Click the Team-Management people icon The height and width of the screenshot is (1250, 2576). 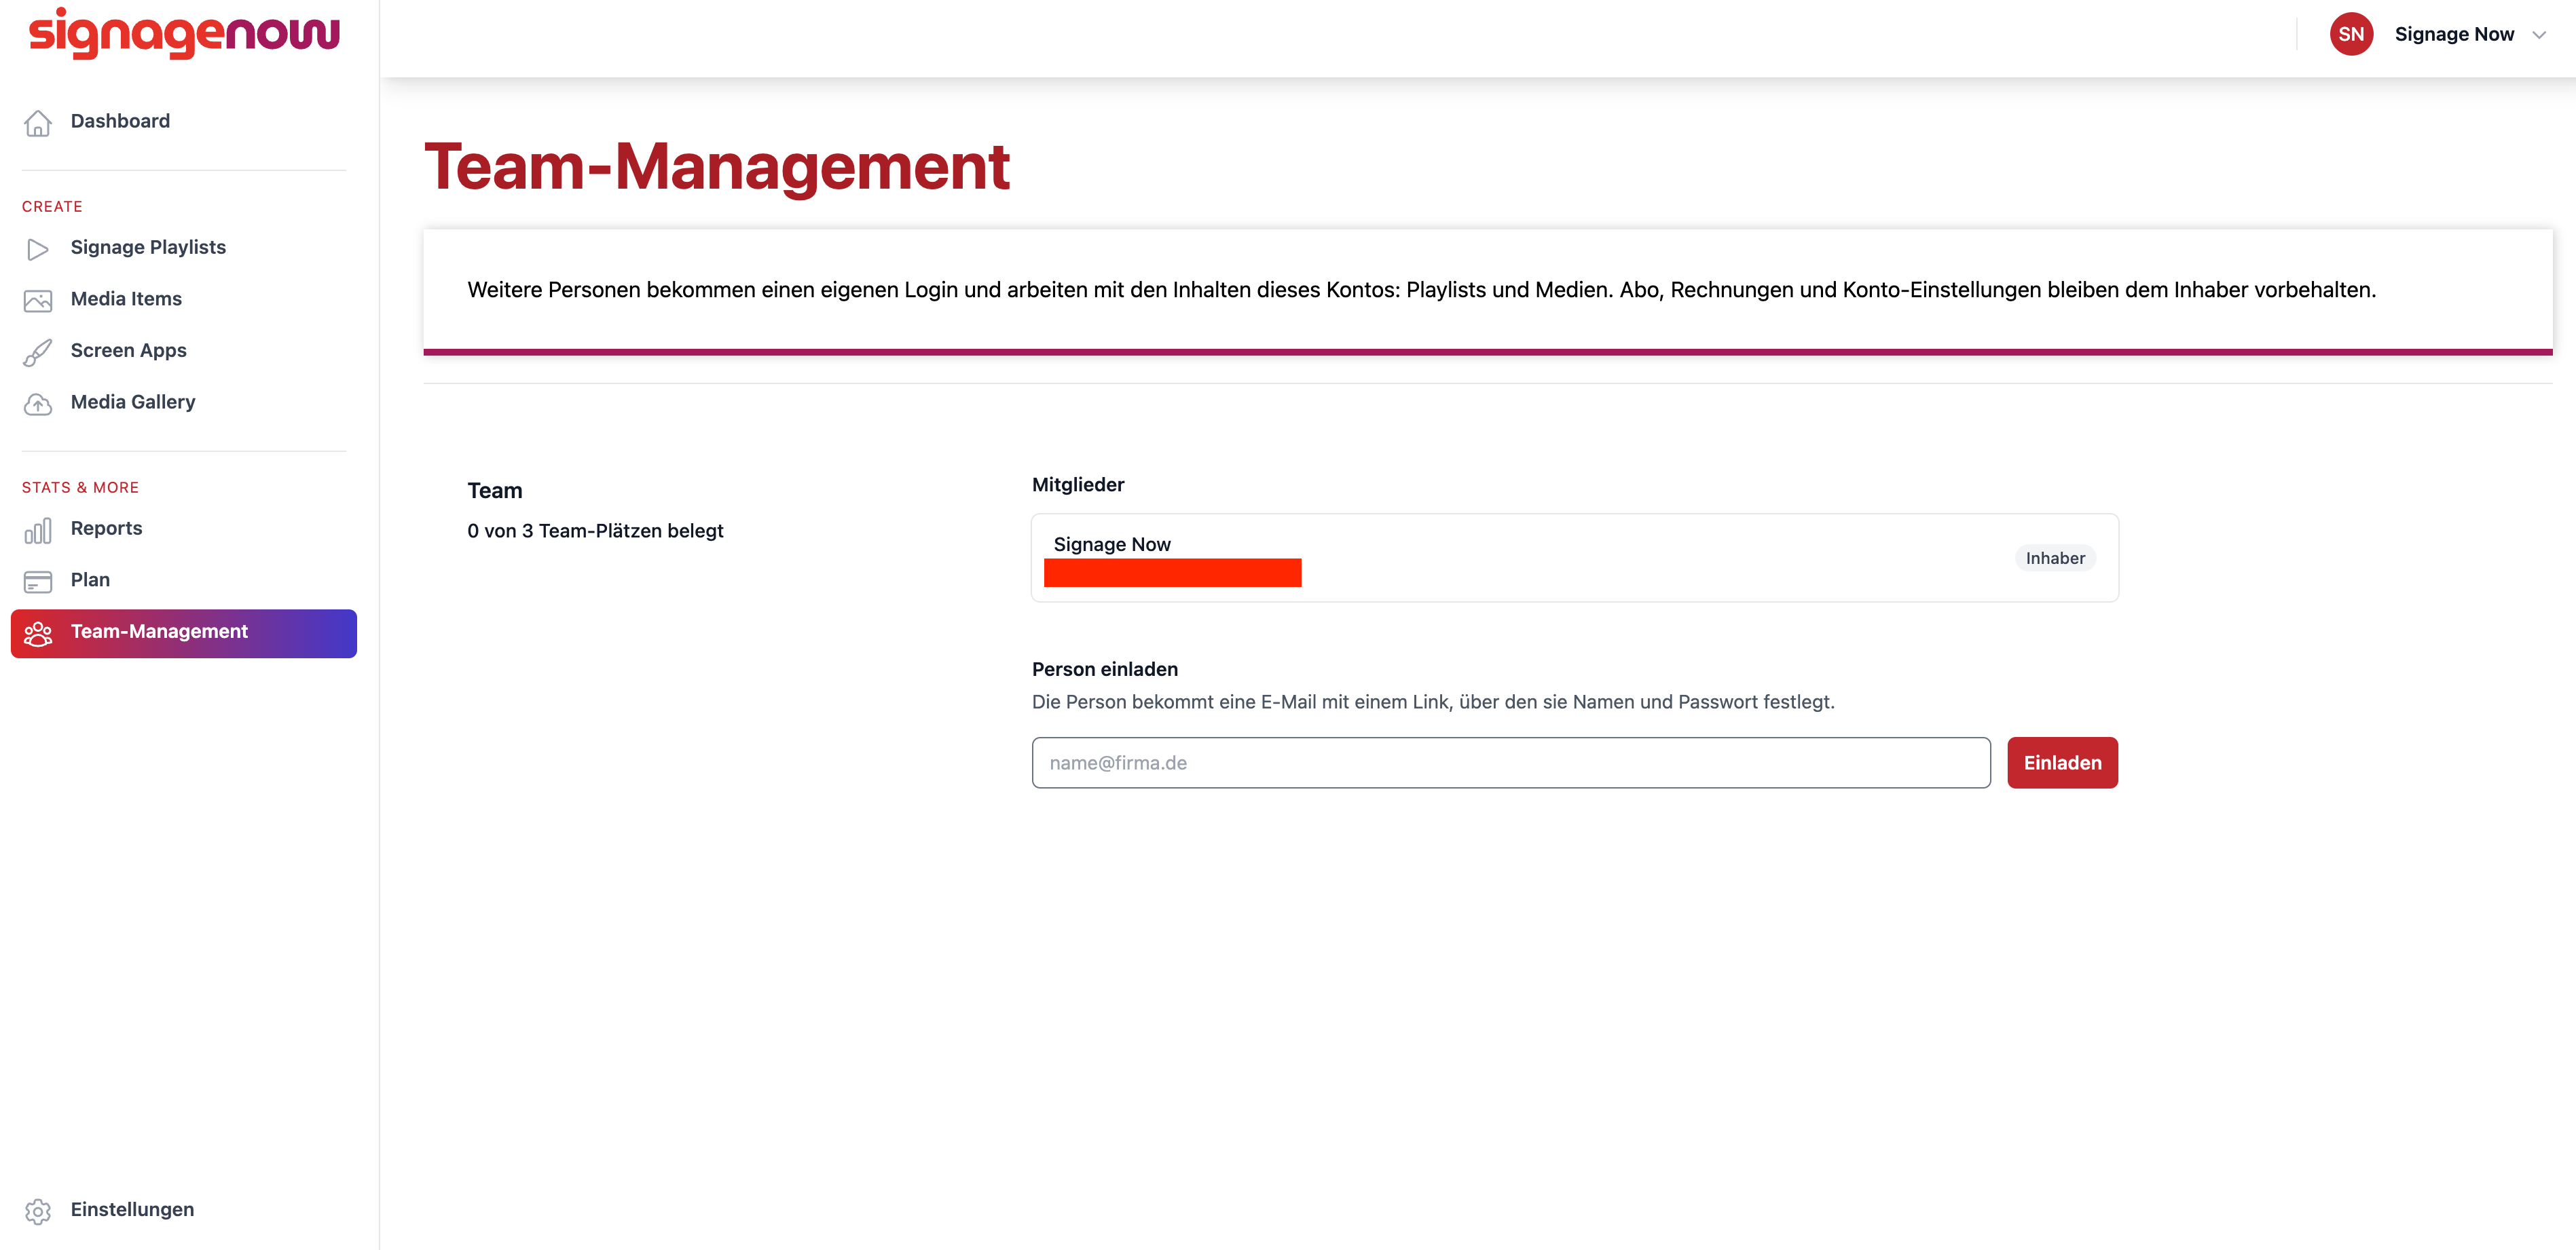click(x=38, y=634)
